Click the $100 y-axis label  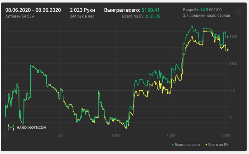(x=233, y=64)
